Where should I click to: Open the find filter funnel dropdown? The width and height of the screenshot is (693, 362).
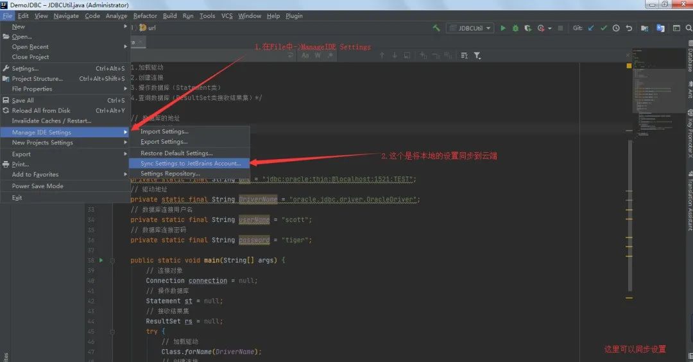click(477, 55)
